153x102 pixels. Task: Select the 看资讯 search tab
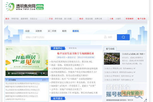tap(76, 31)
